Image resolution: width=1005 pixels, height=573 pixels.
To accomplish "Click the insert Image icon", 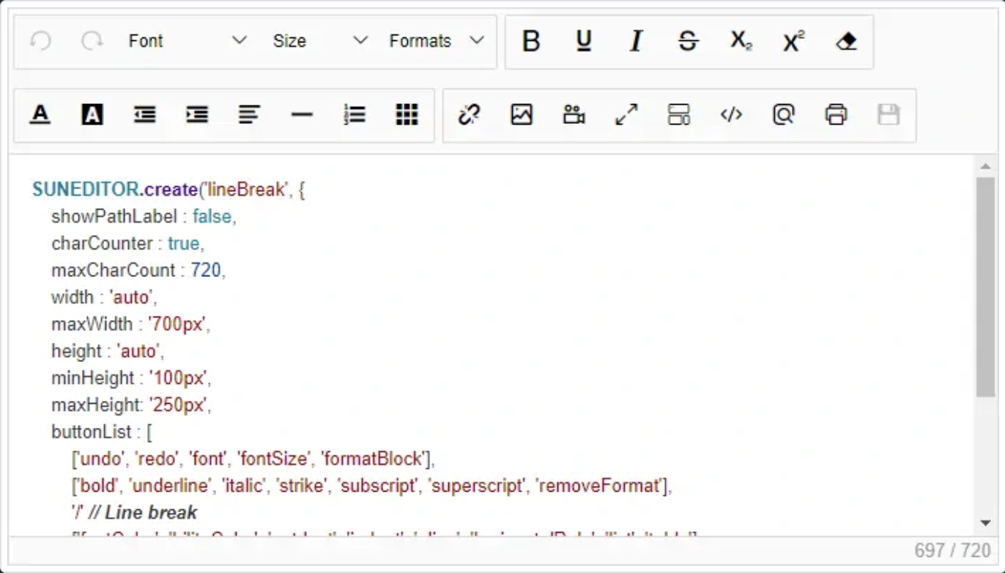I will (522, 115).
